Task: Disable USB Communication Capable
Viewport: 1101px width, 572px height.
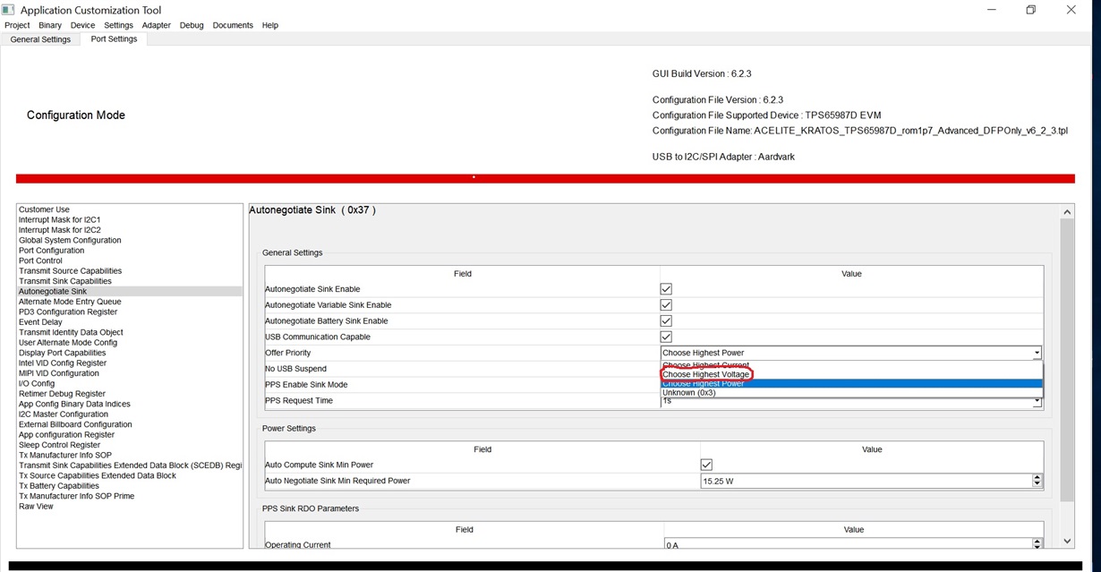Action: 665,337
